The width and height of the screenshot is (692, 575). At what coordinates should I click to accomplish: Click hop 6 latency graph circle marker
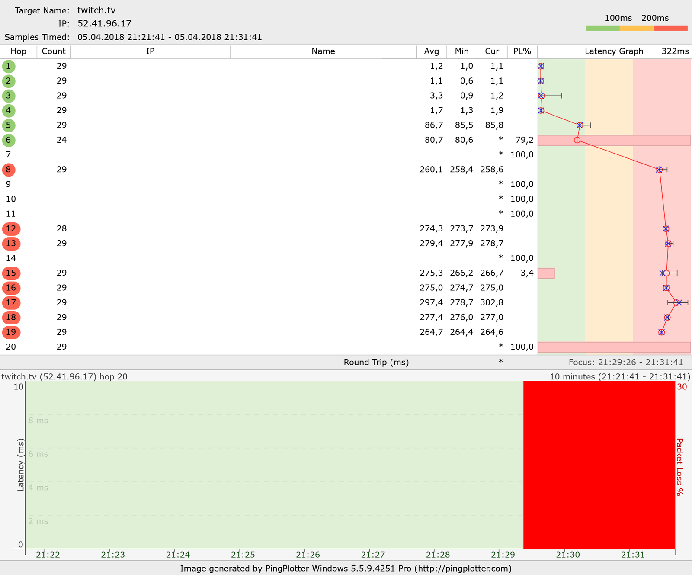tap(577, 140)
